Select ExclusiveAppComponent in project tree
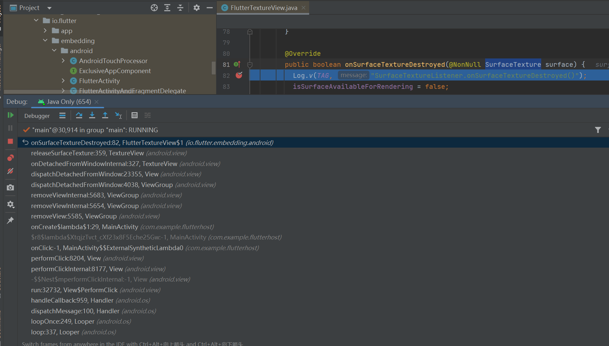This screenshot has width=609, height=346. [x=115, y=71]
